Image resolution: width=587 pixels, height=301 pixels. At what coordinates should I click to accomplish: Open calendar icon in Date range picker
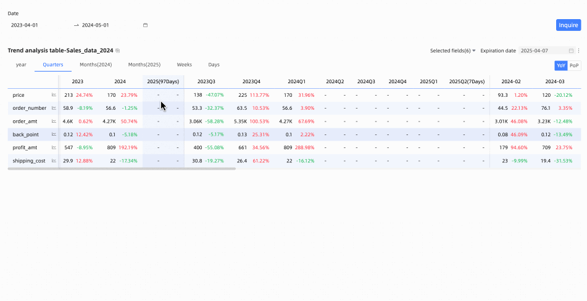(x=146, y=25)
